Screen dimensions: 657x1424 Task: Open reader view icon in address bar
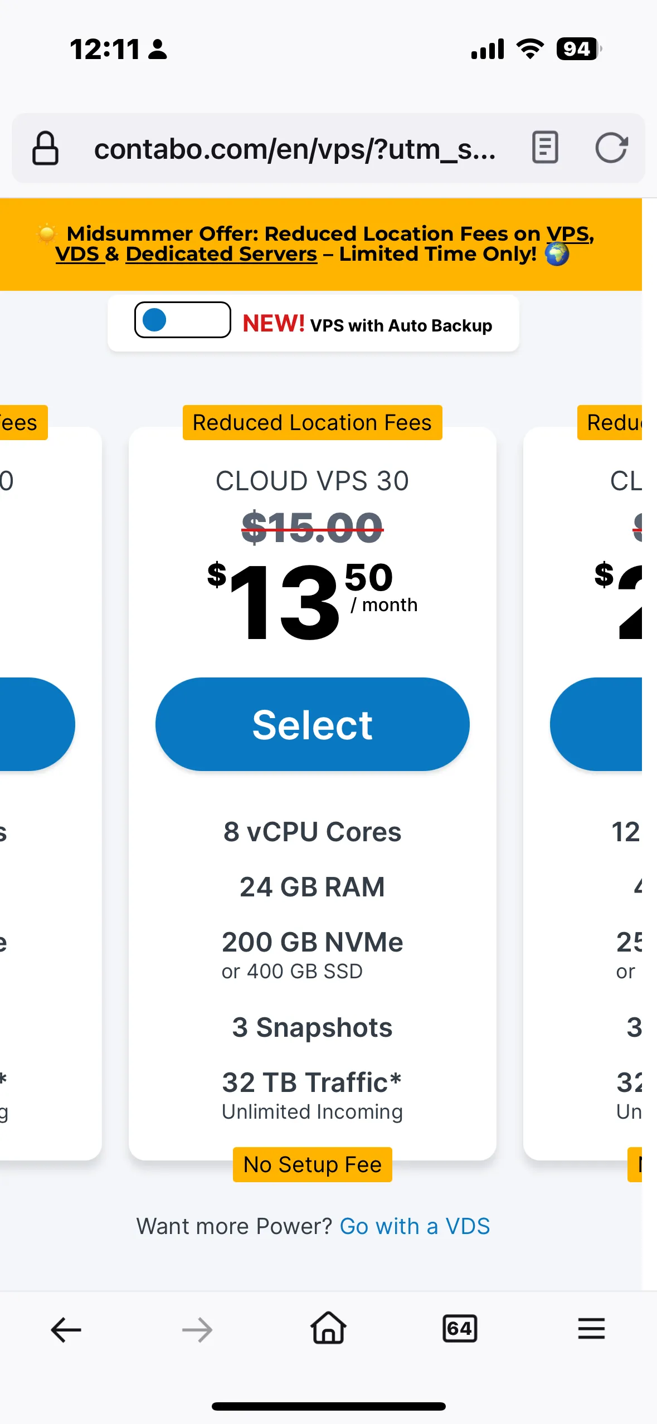[x=545, y=148]
